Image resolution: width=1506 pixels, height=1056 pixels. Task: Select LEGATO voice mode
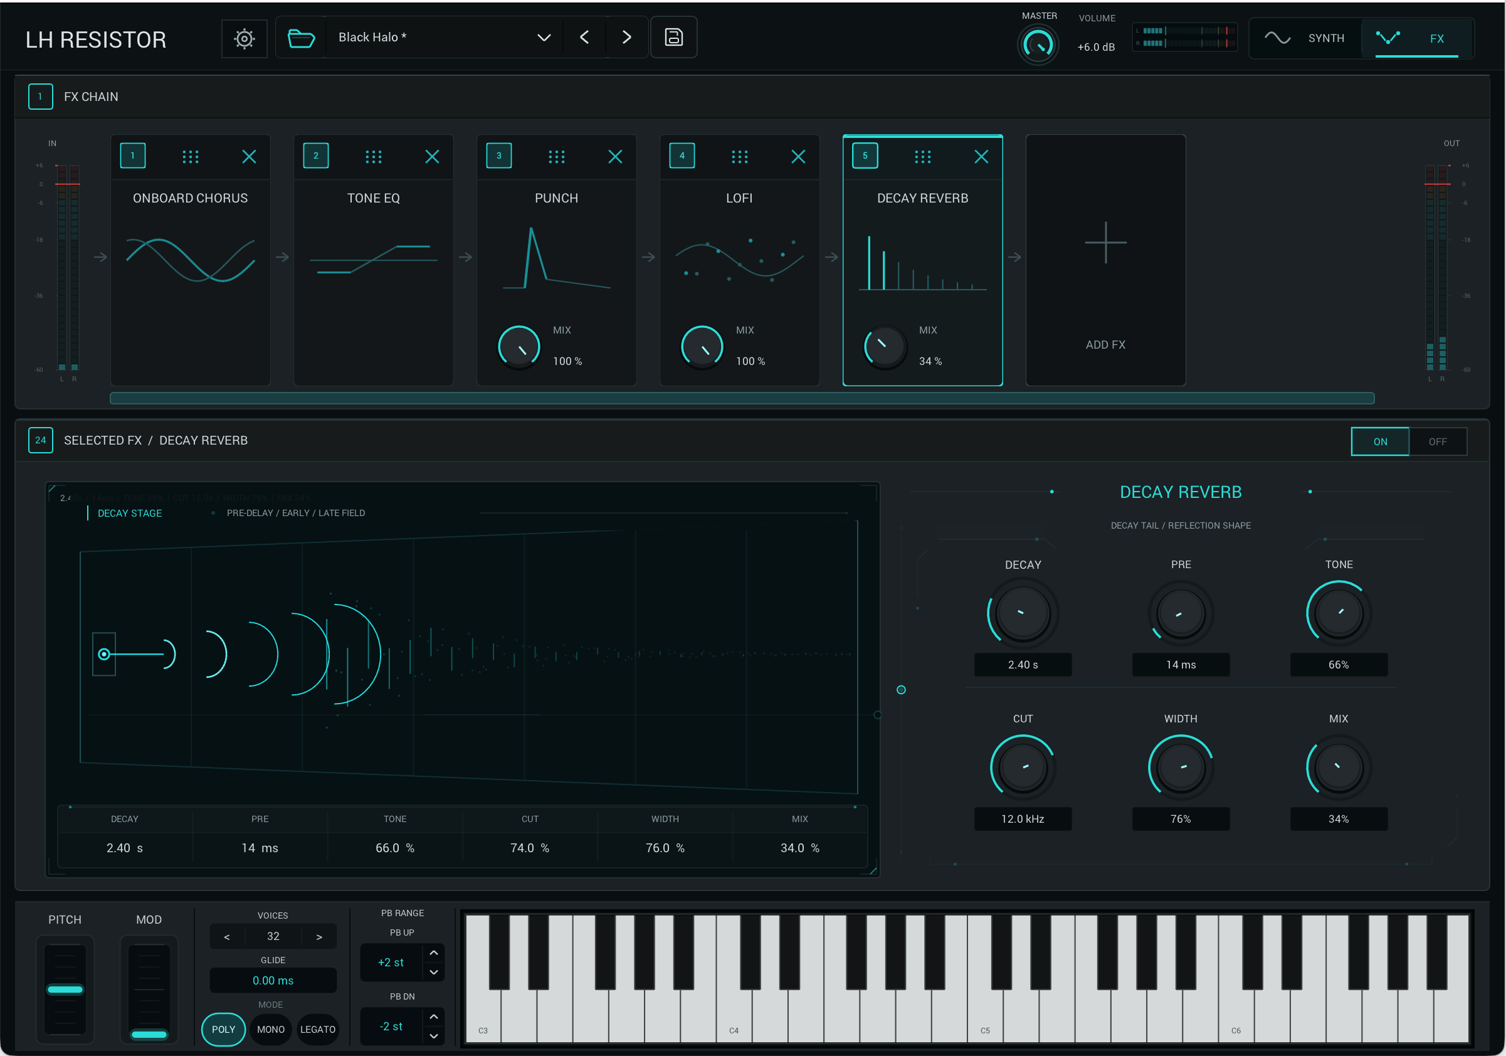coord(317,1028)
